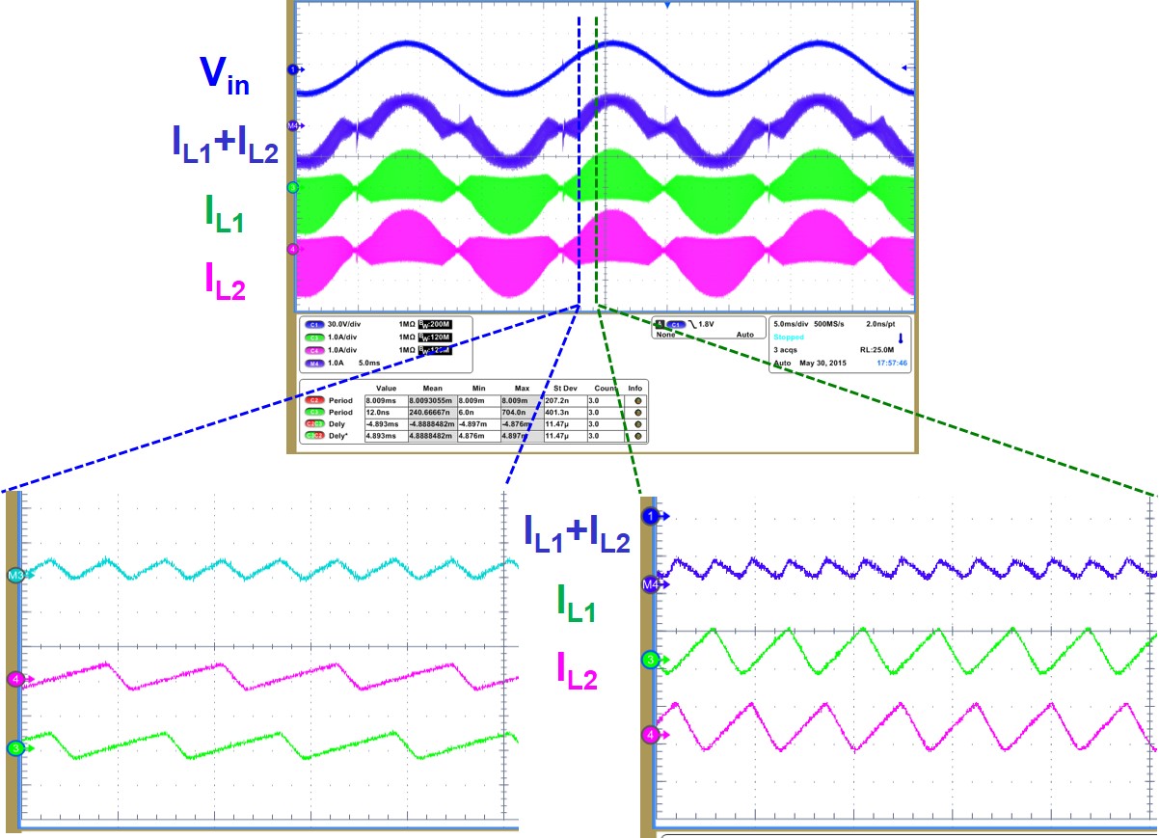Image resolution: width=1159 pixels, height=838 pixels.
Task: Click the channel 1 marker on main waveform
Action: (x=292, y=69)
